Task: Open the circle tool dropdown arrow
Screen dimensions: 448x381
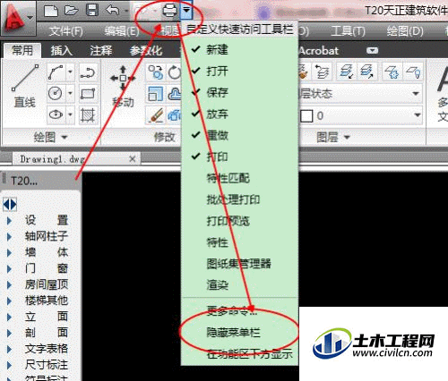Action: pyautogui.click(x=70, y=94)
